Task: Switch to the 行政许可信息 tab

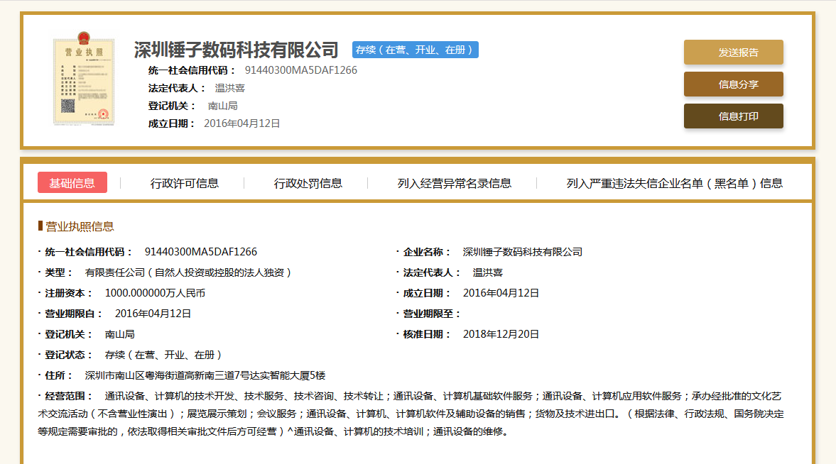Action: pyautogui.click(x=185, y=182)
